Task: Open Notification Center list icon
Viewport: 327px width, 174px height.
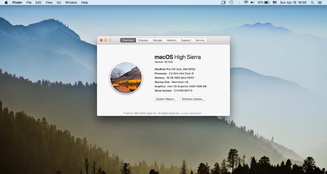Action: (x=320, y=2)
